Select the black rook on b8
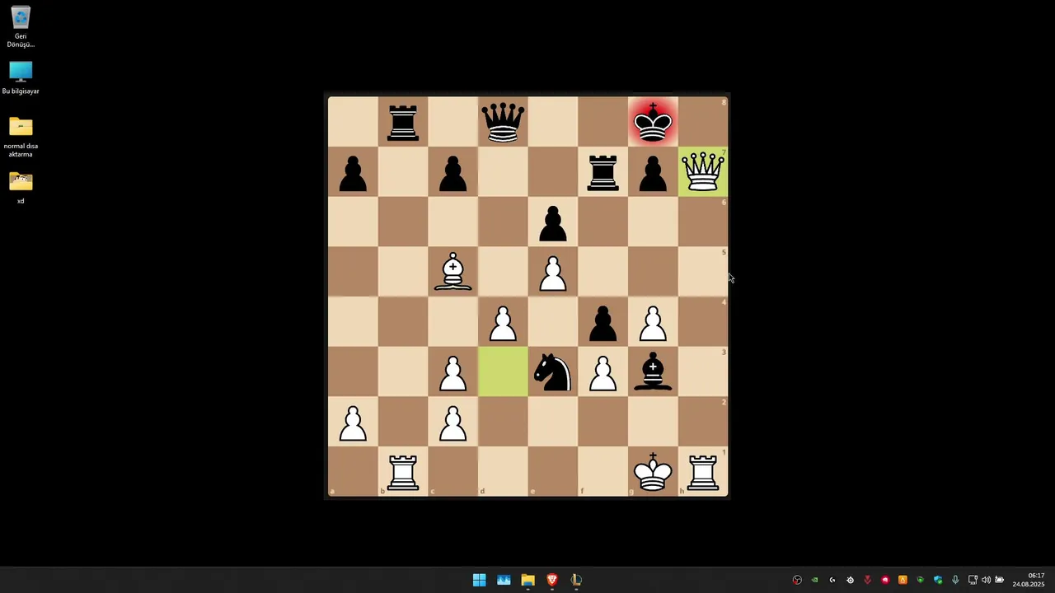1055x593 pixels. click(x=403, y=122)
